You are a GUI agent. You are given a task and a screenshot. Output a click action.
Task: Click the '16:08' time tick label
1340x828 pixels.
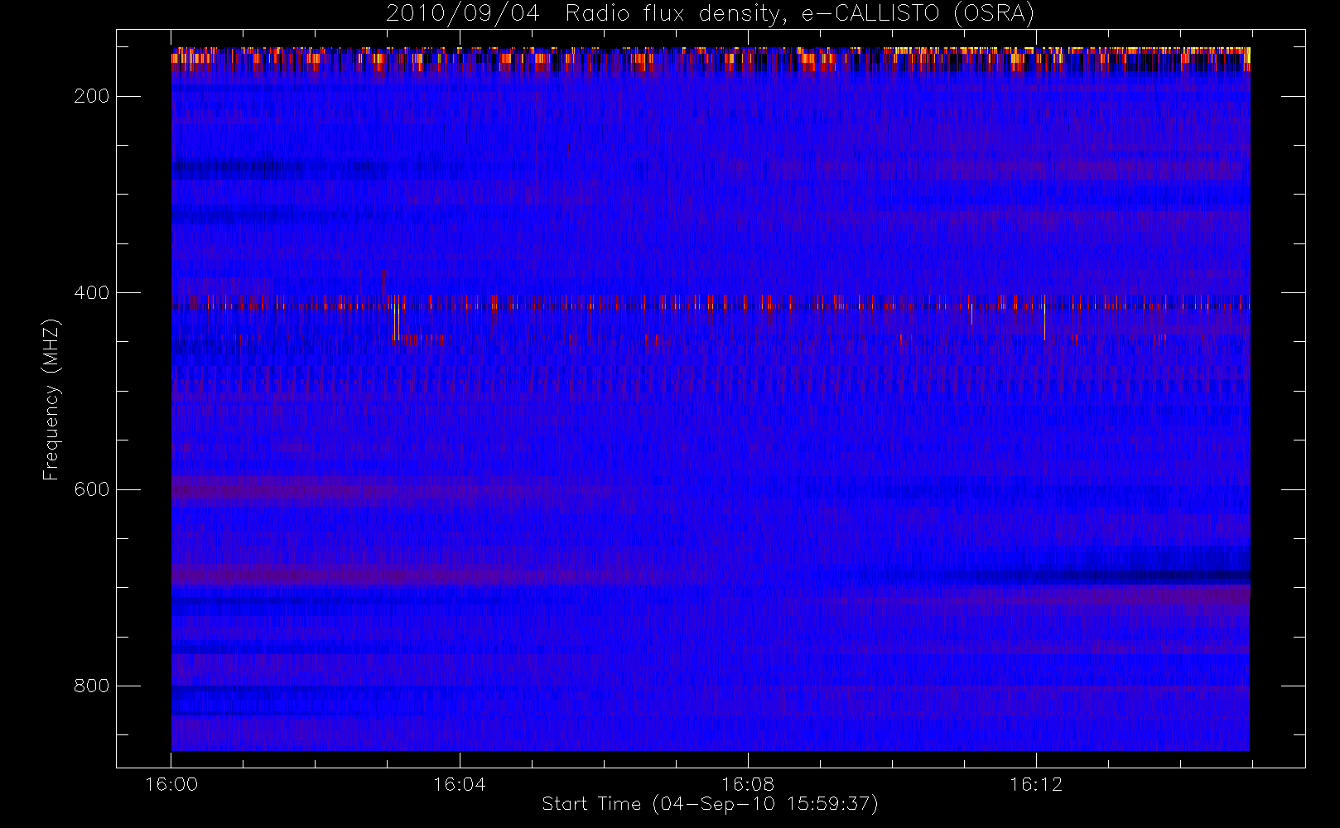point(748,784)
